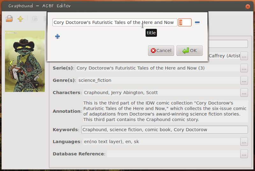Viewport: 255px width, 171px height.
Task: Cancel the series dialog
Action: point(161,51)
